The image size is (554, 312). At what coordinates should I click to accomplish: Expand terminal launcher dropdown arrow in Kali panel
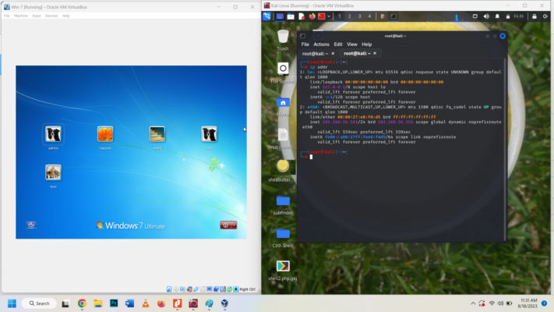(329, 16)
